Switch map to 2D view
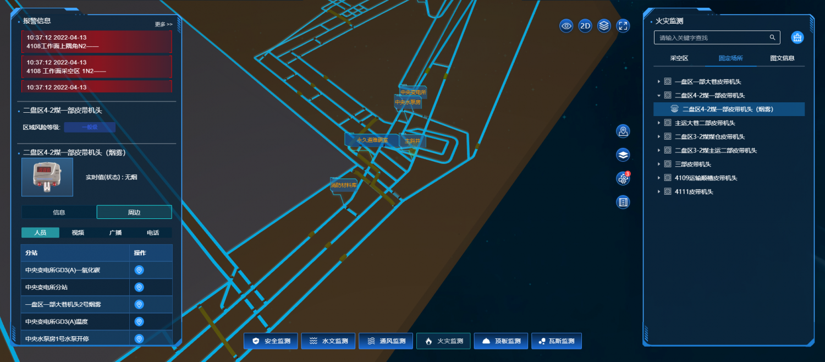 585,25
